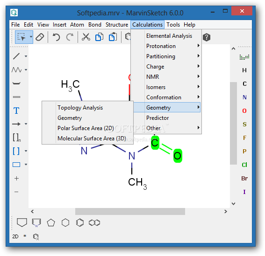Select the Text tool T icon
265x256 pixels.
(16, 111)
